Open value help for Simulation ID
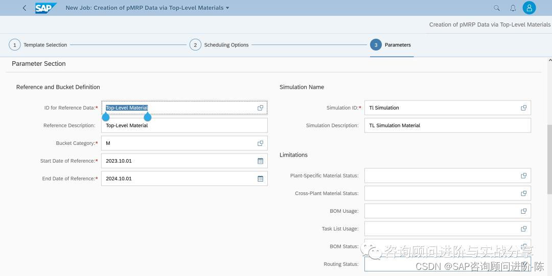552x276 pixels. pyautogui.click(x=523, y=108)
